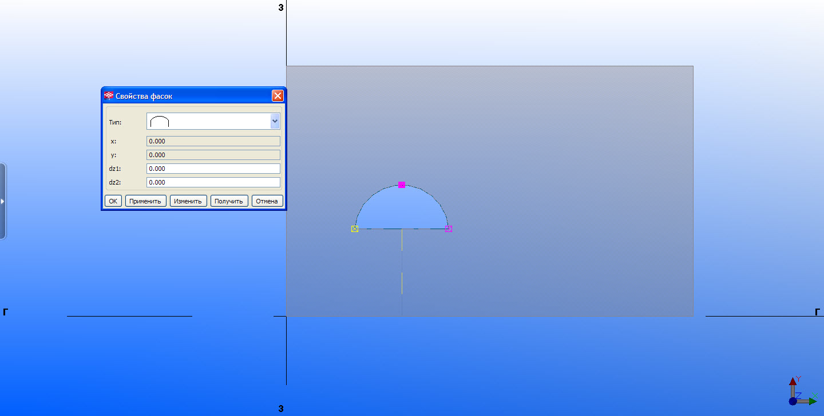Image resolution: width=824 pixels, height=416 pixels.
Task: Open the Тип chamfer type dropdown
Action: 275,121
